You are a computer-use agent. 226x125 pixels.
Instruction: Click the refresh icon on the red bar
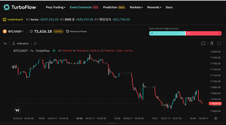point(188,33)
